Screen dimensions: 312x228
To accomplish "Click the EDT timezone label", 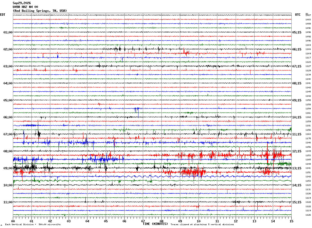I will 3,15.
